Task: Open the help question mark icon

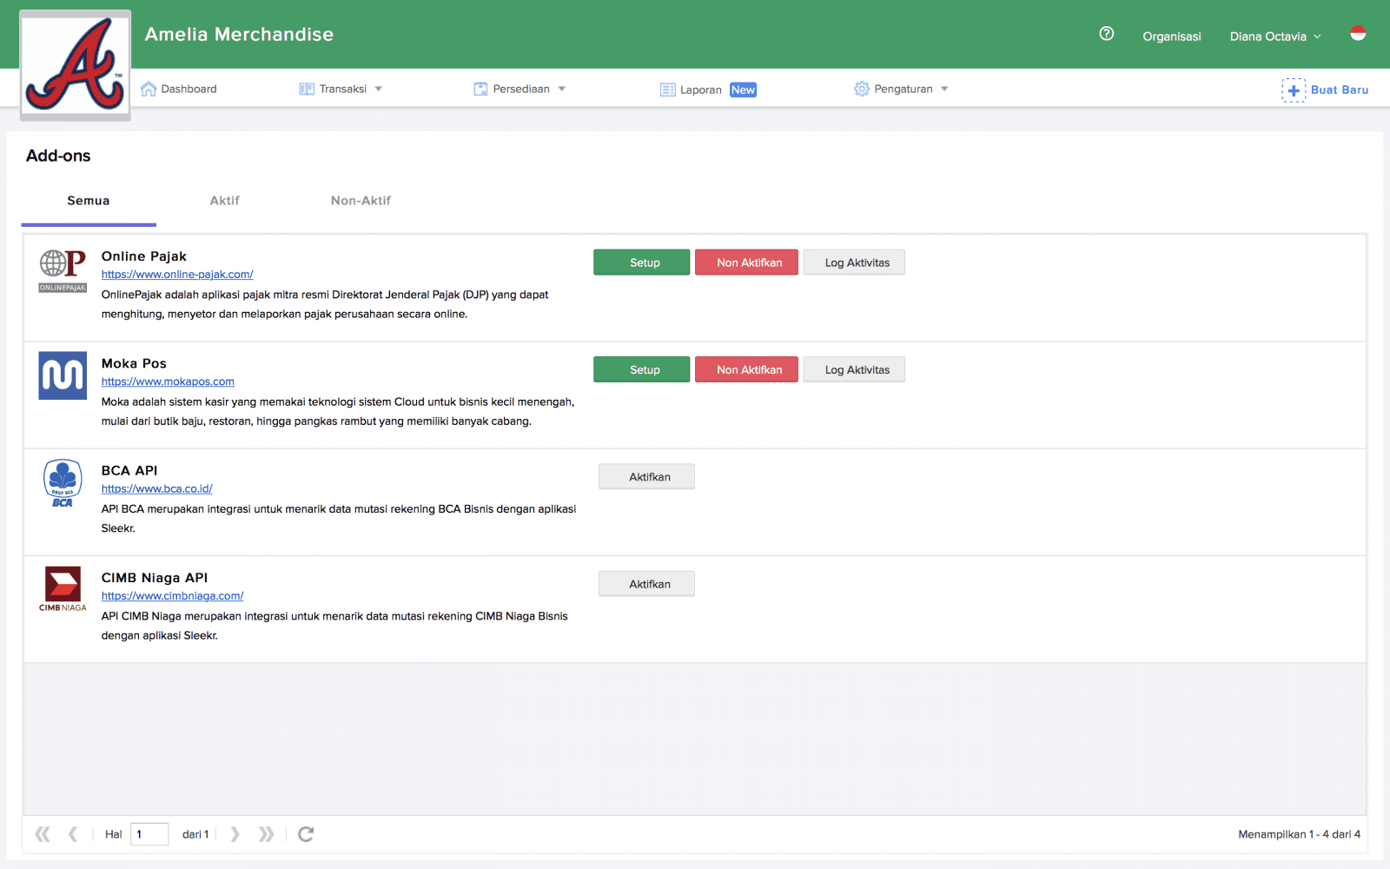Action: click(1107, 34)
